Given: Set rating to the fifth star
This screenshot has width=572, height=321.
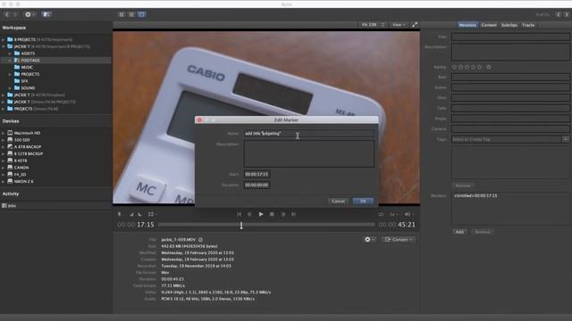Looking at the screenshot, I should (479, 67).
